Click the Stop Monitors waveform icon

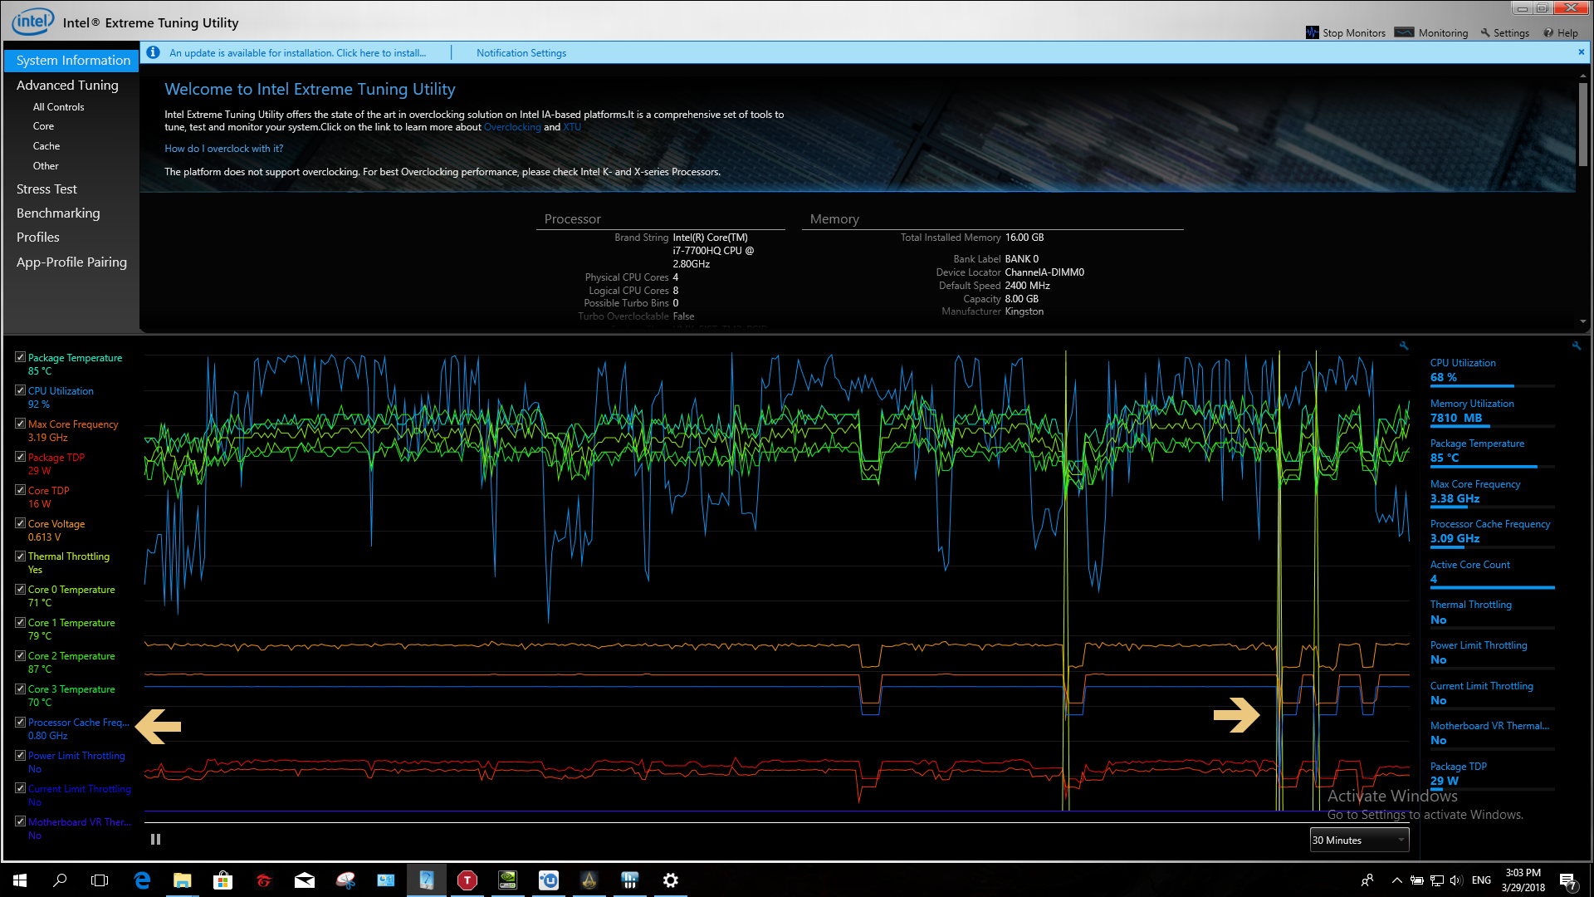coord(1313,32)
